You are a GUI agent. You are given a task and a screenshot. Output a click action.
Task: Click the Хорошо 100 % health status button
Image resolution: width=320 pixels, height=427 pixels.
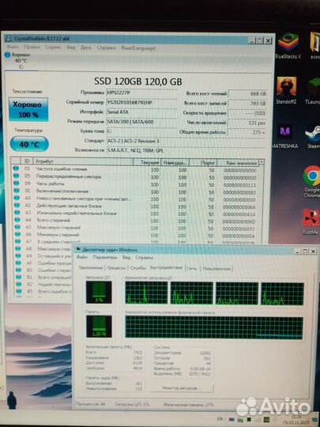(28, 109)
